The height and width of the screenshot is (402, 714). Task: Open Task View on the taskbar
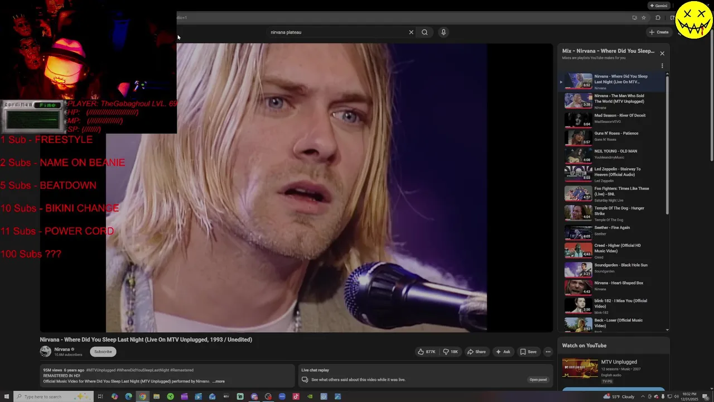coord(100,396)
